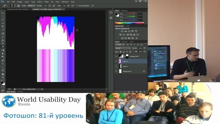220x124 pixels.
Task: Switch to the Channels tab
Action: coord(124,42)
